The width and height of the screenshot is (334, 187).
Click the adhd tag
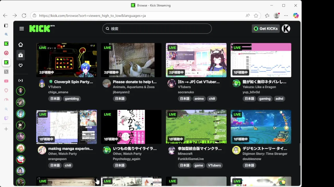click(x=279, y=99)
